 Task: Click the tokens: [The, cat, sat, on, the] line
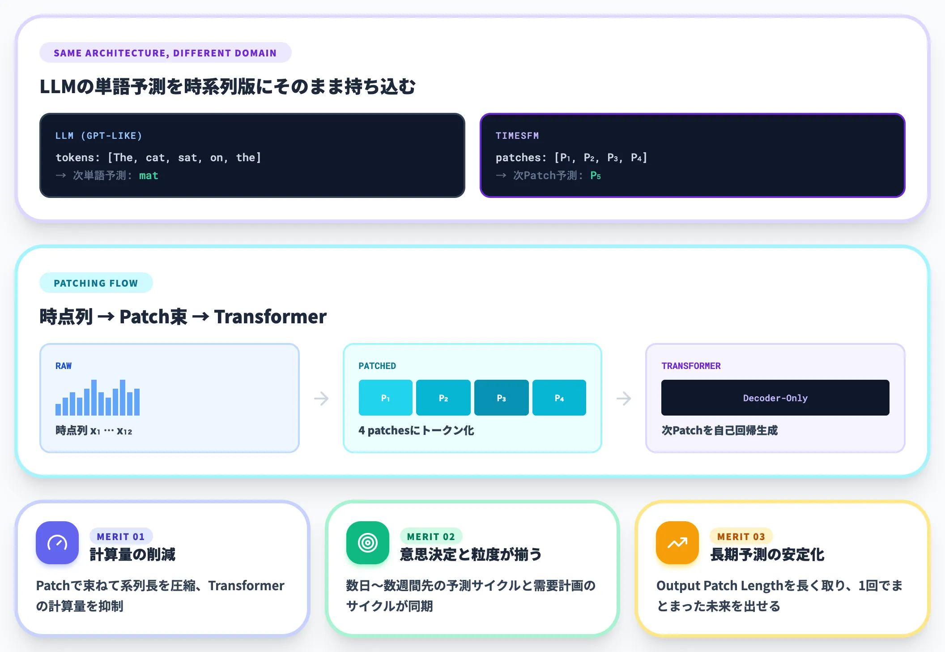point(158,158)
